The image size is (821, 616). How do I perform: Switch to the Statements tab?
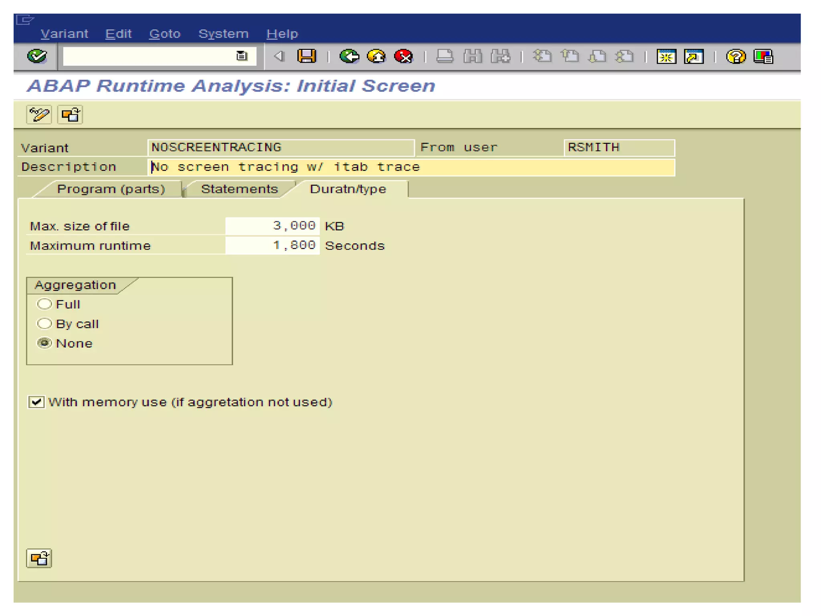pyautogui.click(x=239, y=189)
